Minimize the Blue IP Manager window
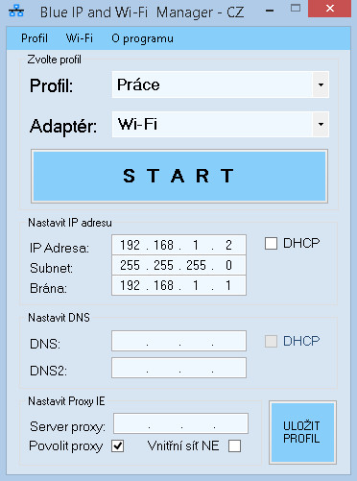Screen dimensions: 357x481 pos(270,10)
